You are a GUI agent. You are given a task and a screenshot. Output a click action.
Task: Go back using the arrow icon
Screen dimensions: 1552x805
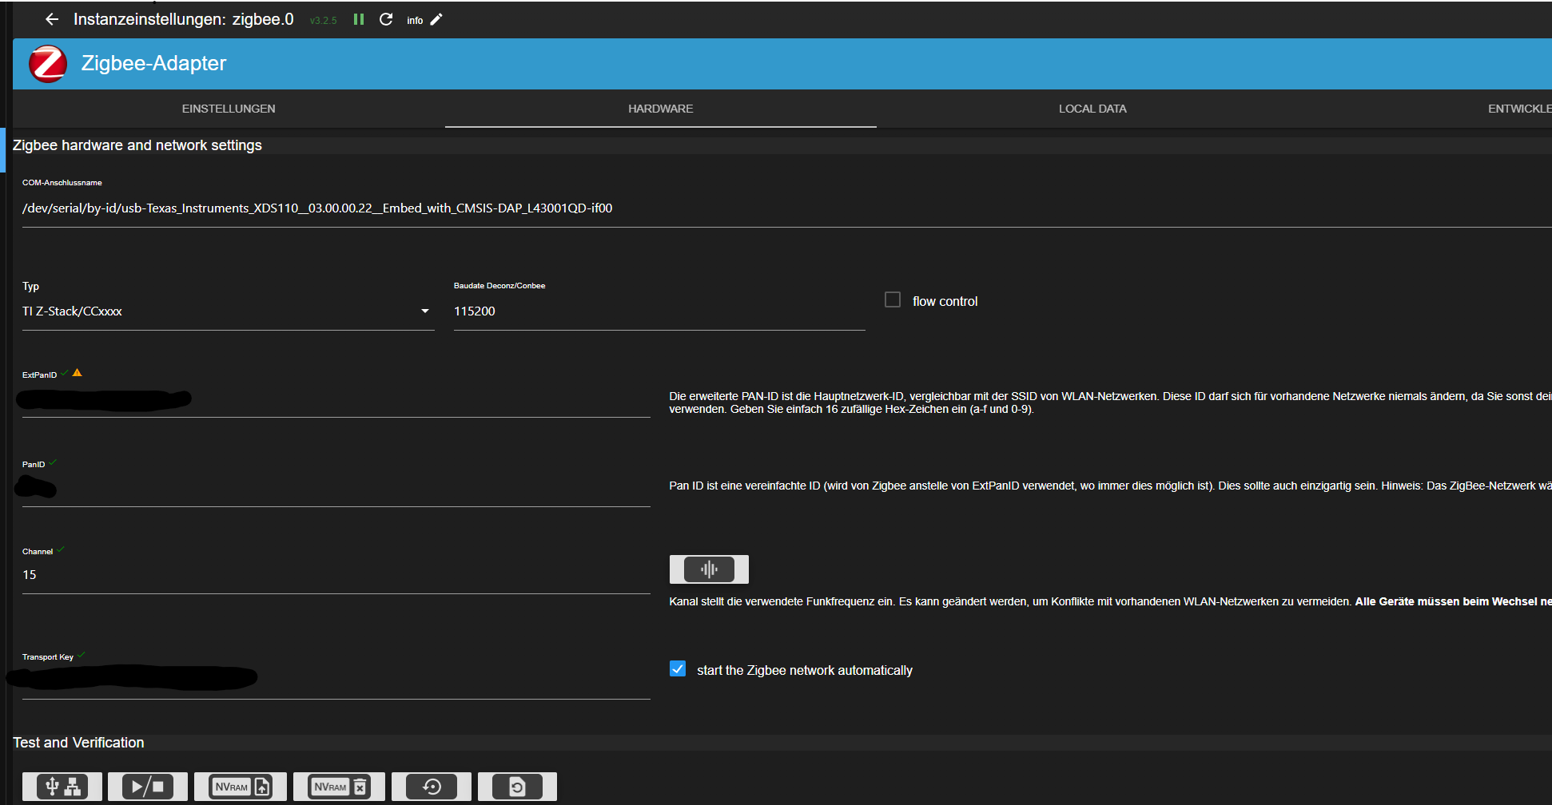coord(52,19)
